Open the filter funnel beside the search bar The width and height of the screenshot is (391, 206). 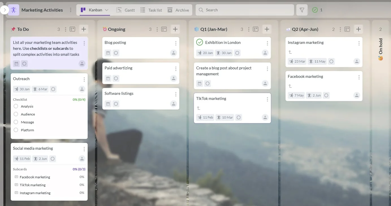(302, 10)
